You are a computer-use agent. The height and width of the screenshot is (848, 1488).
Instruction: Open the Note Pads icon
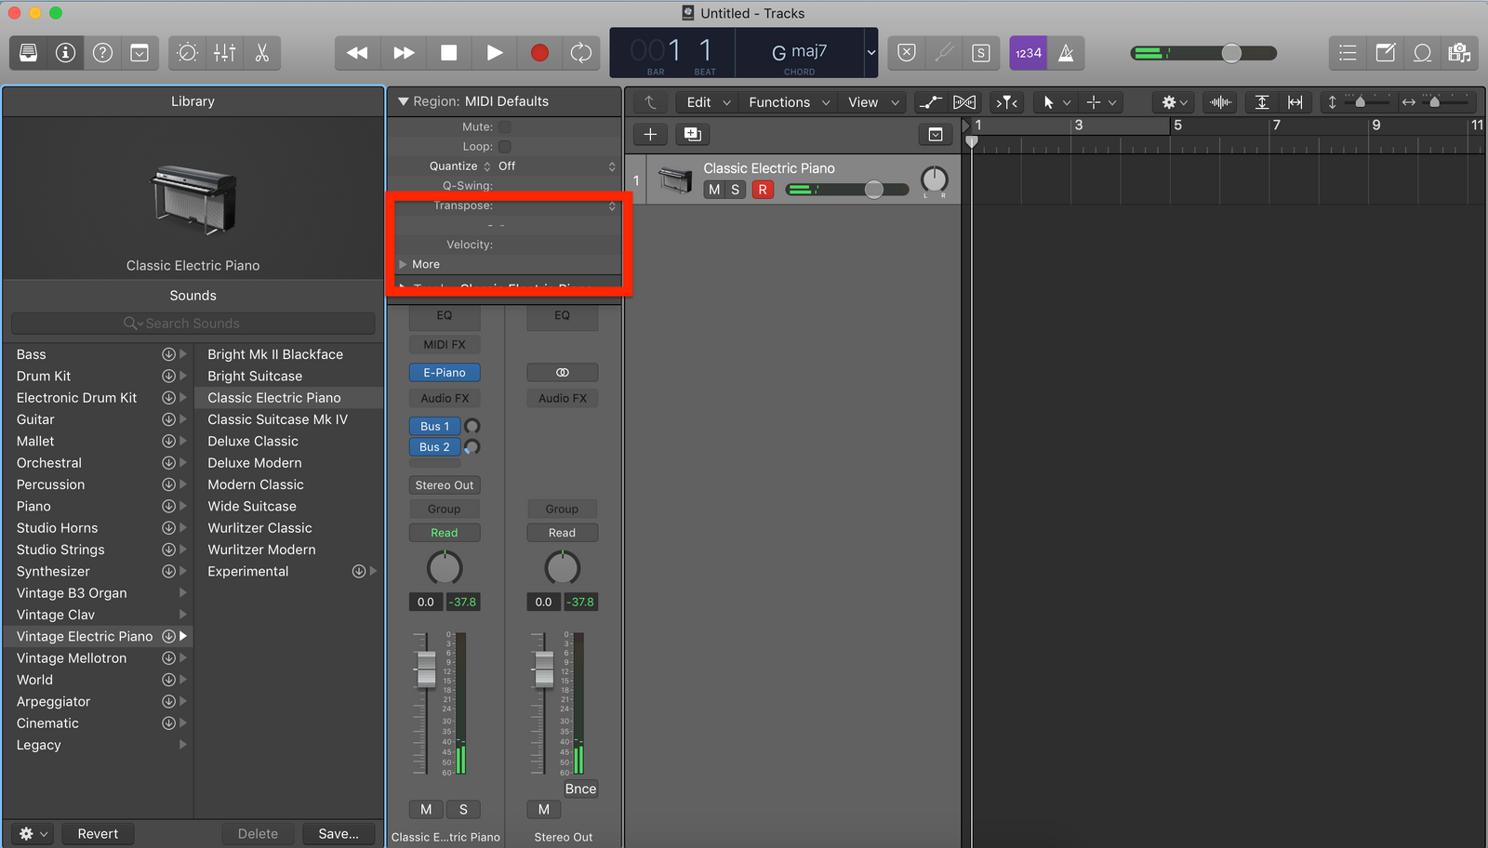point(1385,53)
